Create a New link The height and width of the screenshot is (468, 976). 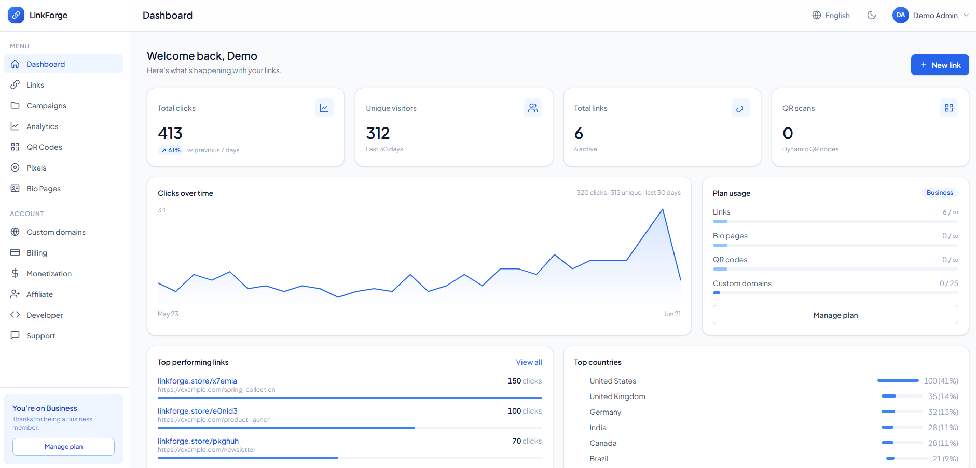[x=940, y=65]
